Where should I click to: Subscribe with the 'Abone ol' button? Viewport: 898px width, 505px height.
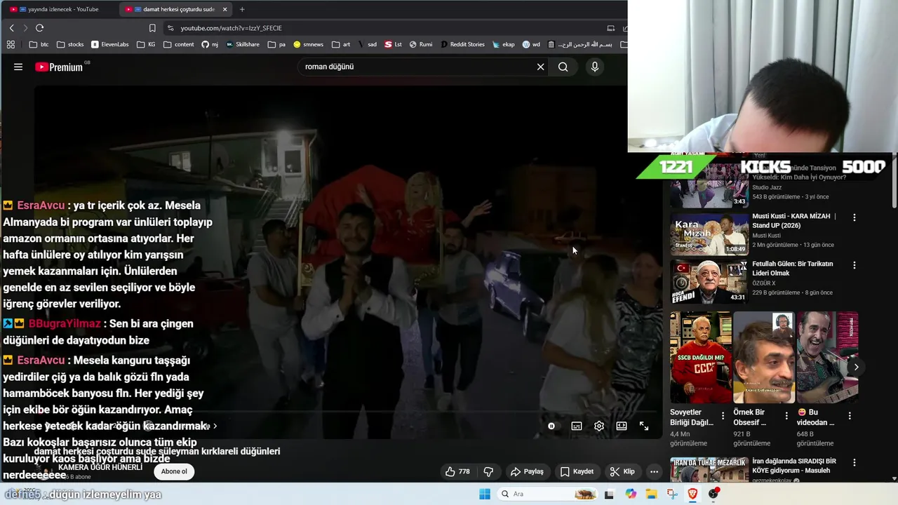[174, 471]
